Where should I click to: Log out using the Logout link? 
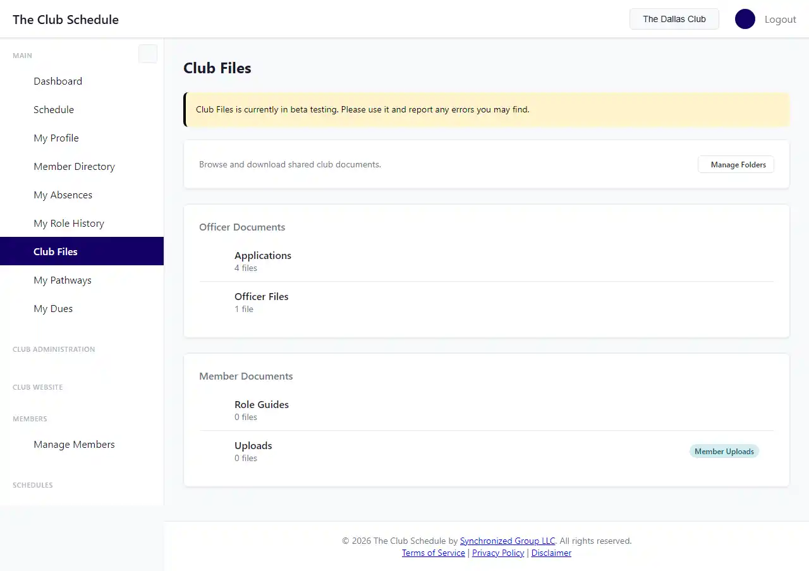tap(780, 19)
